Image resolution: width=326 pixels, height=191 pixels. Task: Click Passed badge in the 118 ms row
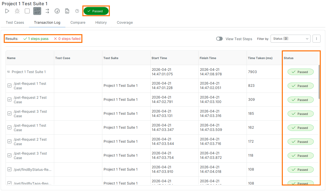point(301,156)
